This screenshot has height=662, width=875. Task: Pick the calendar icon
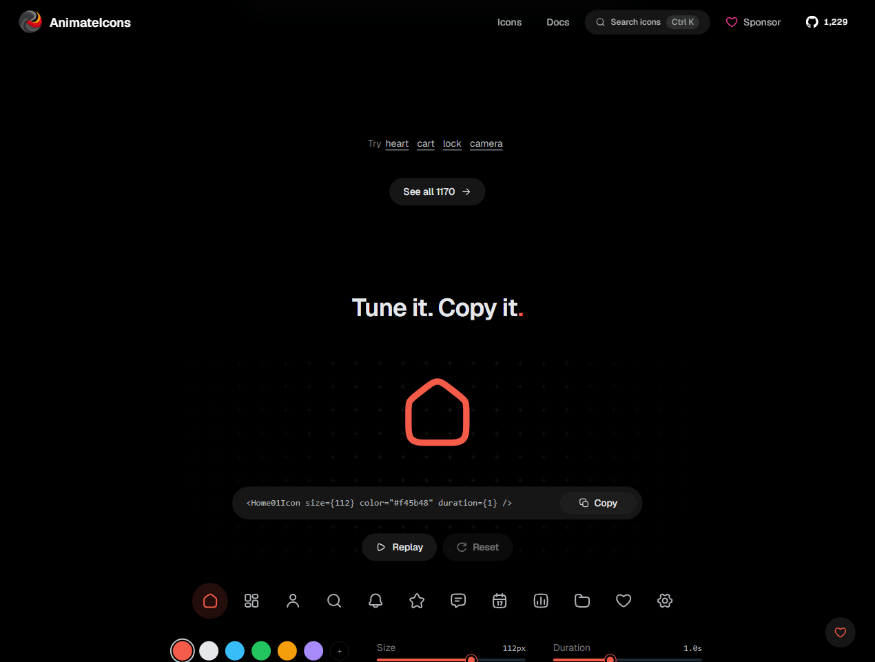(x=500, y=601)
